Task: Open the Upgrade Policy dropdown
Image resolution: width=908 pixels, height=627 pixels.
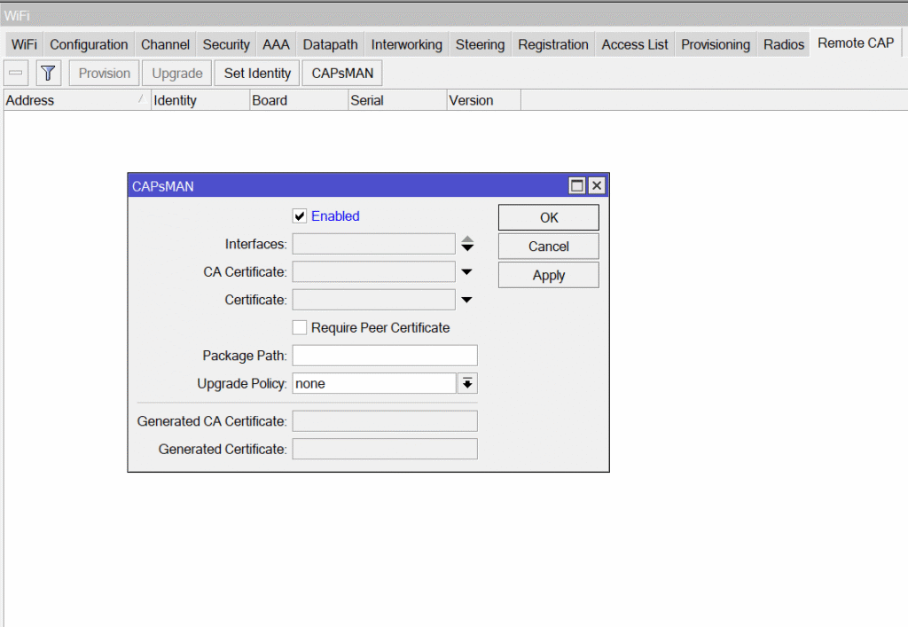Action: tap(467, 383)
